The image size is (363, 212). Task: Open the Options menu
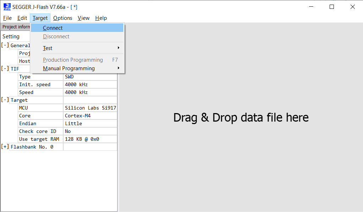[63, 18]
